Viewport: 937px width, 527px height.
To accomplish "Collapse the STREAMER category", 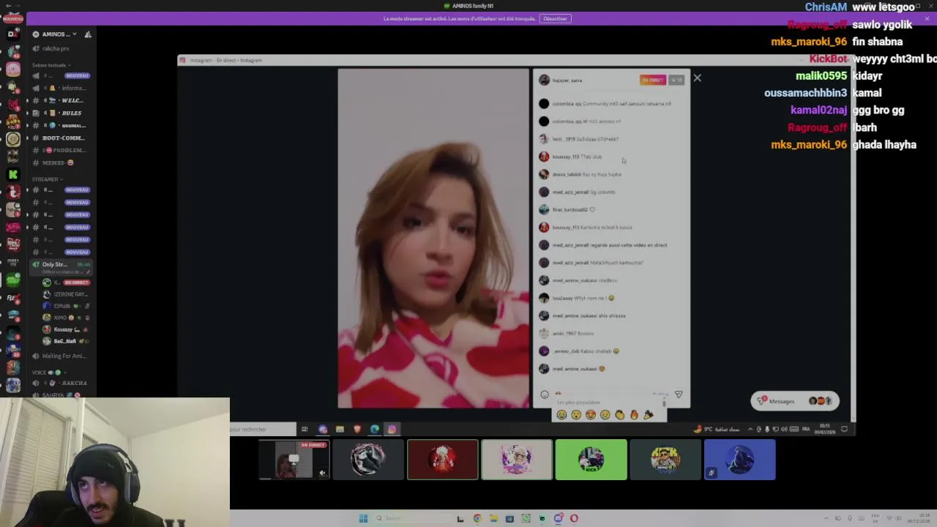I will pyautogui.click(x=47, y=179).
